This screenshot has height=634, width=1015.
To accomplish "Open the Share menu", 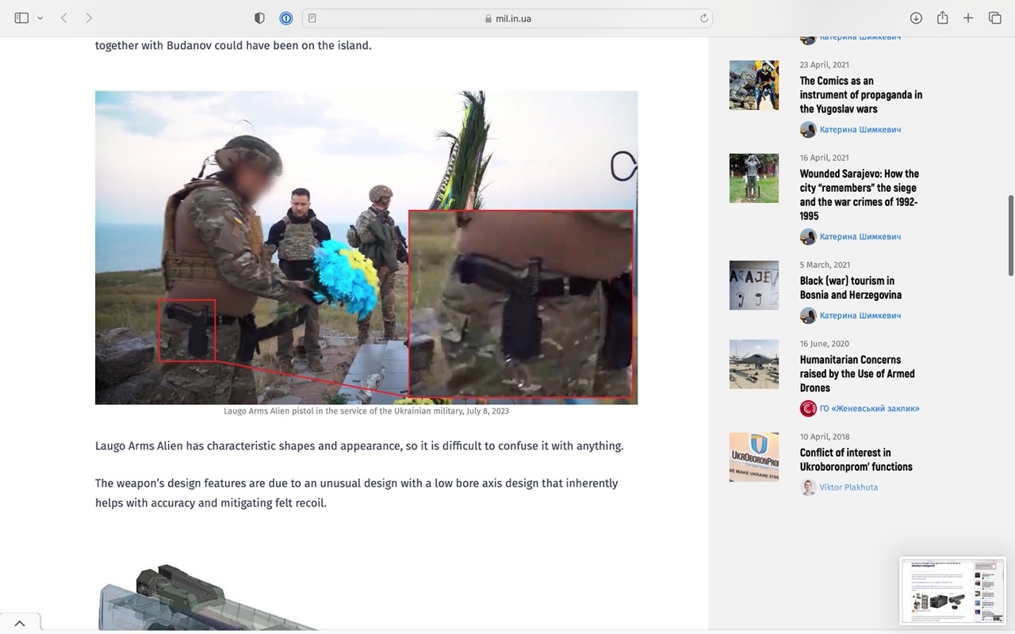I will (942, 18).
